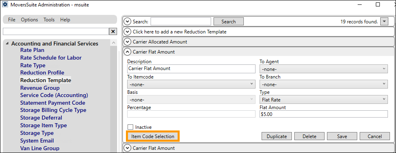Click the '19 records found.' text
Image resolution: width=396 pixels, height=153 pixels.
(359, 22)
